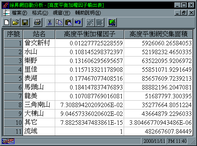Click area value 85657609.7239213
Image resolution: width=197 pixels, height=146 pixels.
(x=158, y=79)
